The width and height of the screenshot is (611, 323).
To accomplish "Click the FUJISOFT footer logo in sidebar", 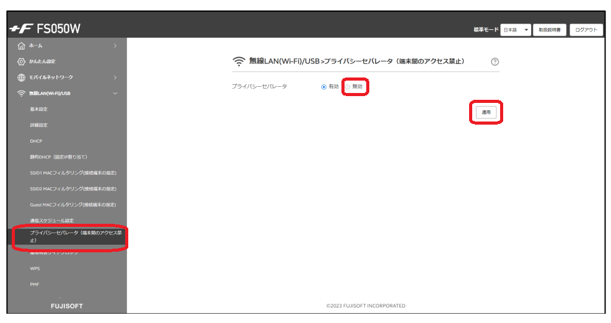I will [x=67, y=306].
